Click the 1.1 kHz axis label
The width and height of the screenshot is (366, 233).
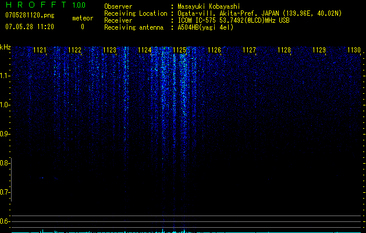(x=5, y=76)
